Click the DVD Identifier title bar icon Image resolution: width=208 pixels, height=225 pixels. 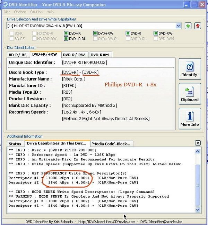pyautogui.click(x=6, y=4)
